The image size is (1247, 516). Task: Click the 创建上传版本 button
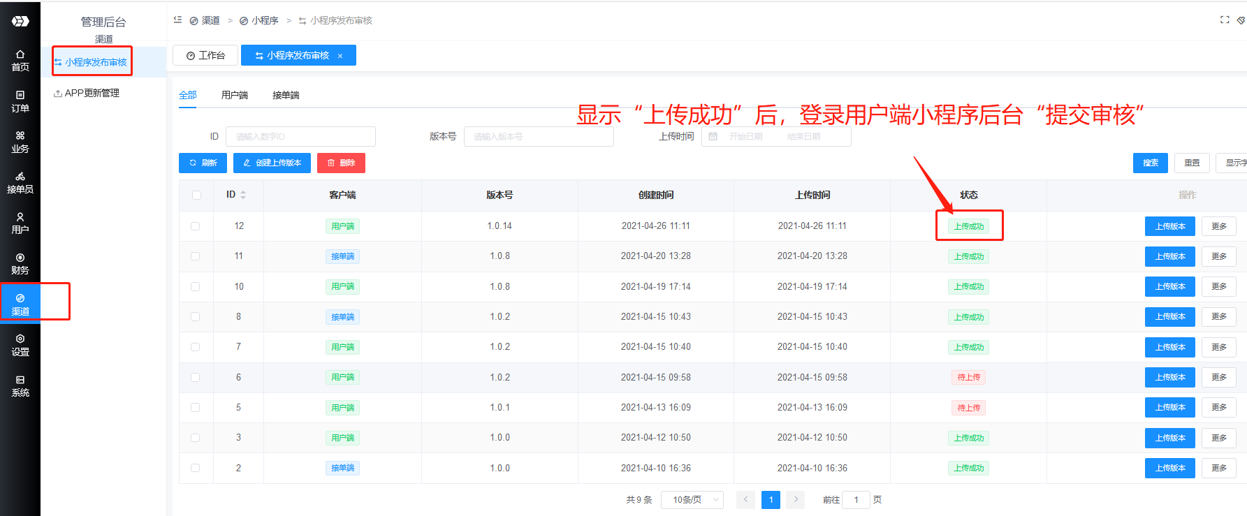272,163
